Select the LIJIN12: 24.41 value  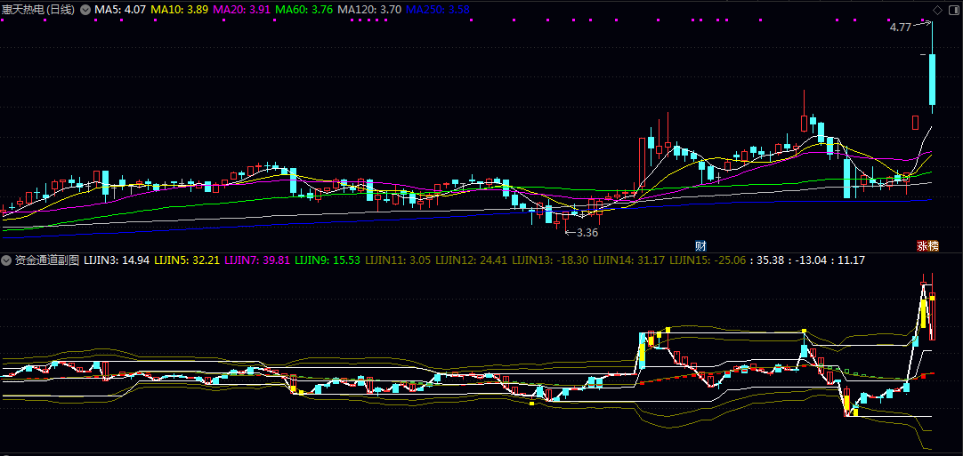pos(472,260)
